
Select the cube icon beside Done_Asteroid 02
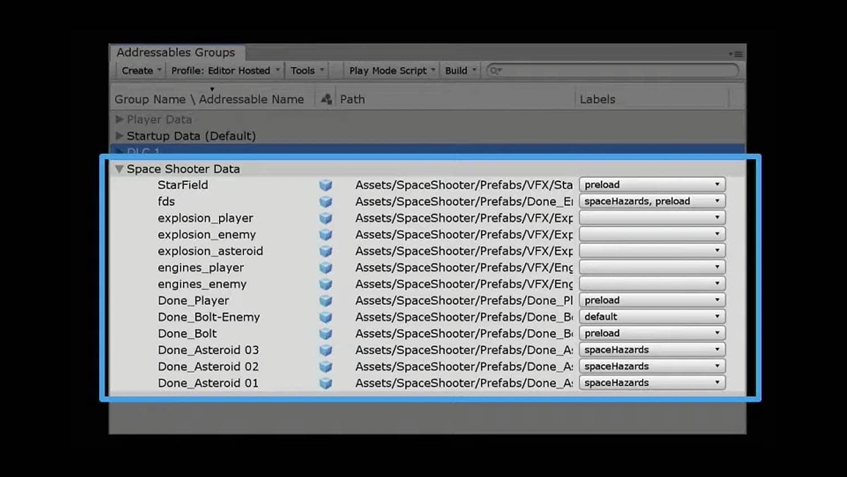tap(326, 366)
